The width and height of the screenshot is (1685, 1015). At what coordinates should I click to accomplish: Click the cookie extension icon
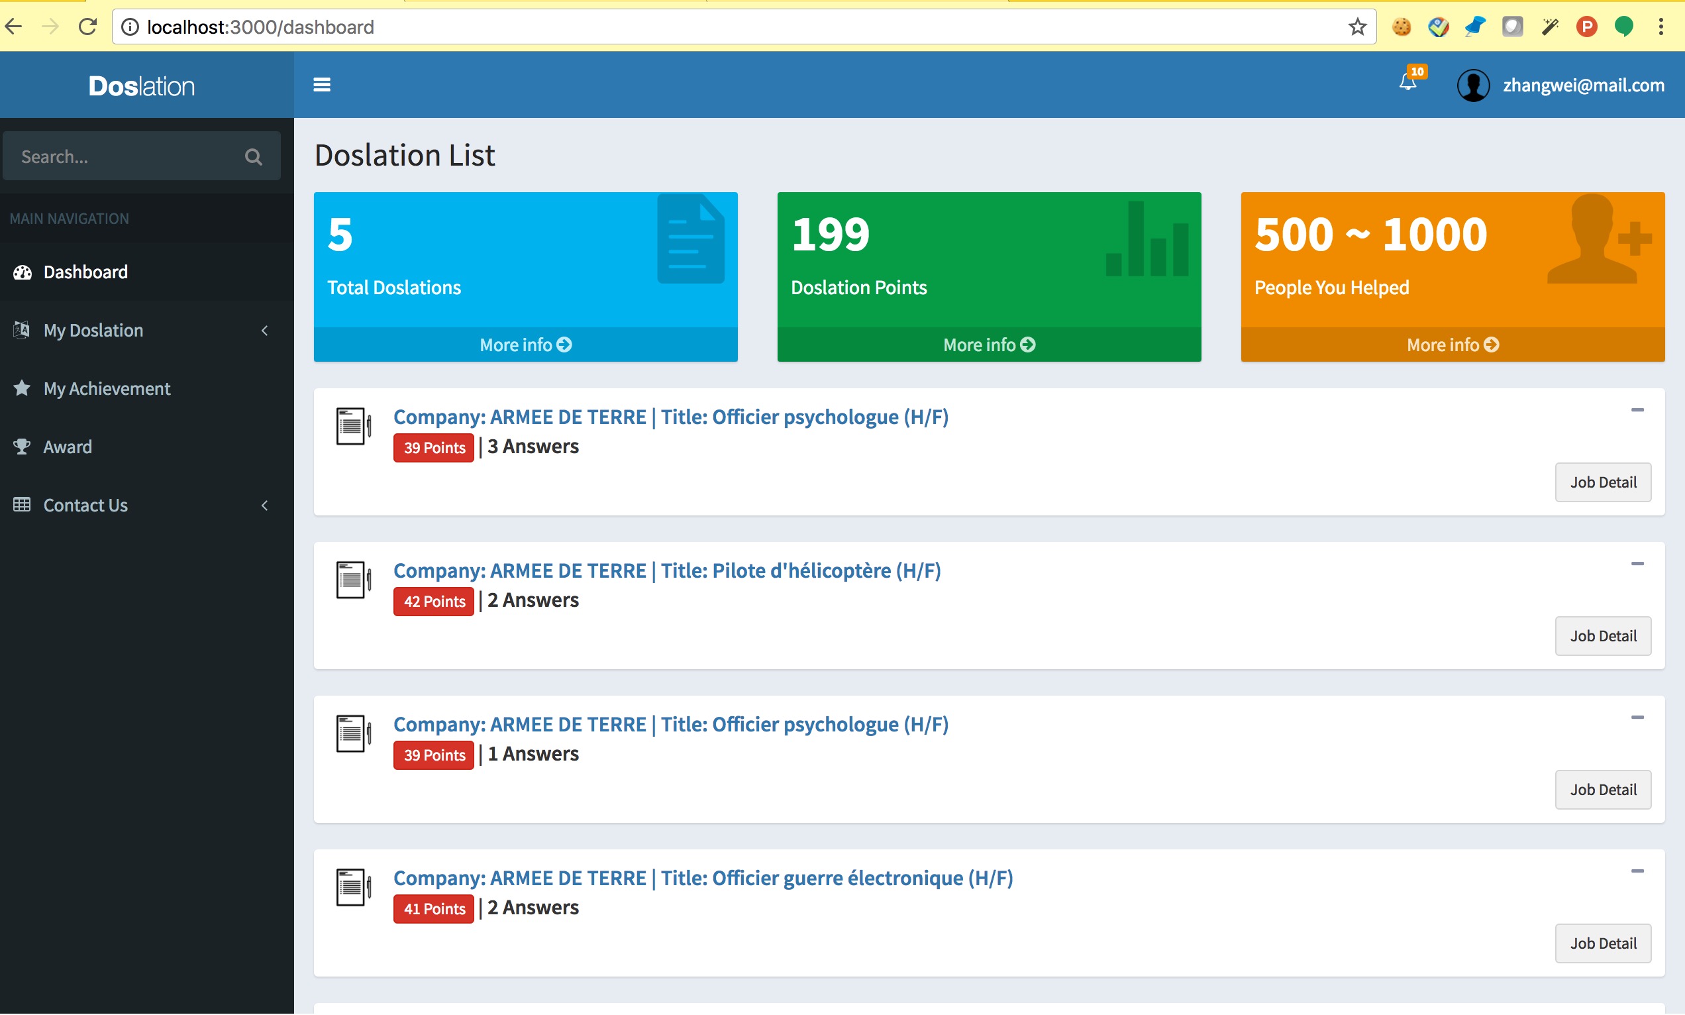[1402, 27]
